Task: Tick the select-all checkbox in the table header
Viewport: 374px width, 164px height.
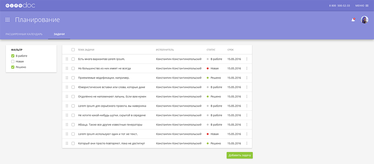Action: [x=73, y=50]
